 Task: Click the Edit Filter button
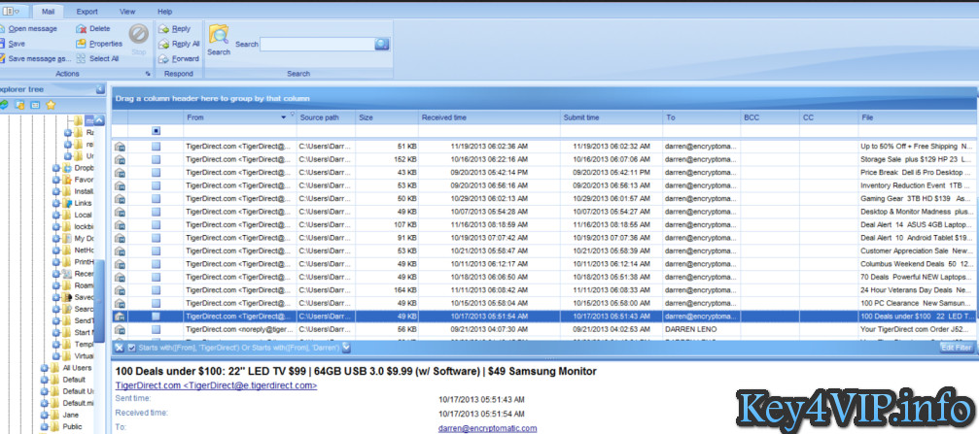[x=956, y=348]
